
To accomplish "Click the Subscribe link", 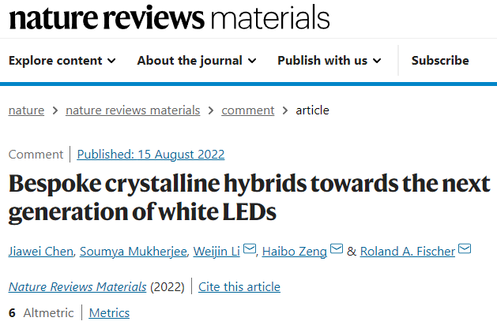I will coord(440,61).
